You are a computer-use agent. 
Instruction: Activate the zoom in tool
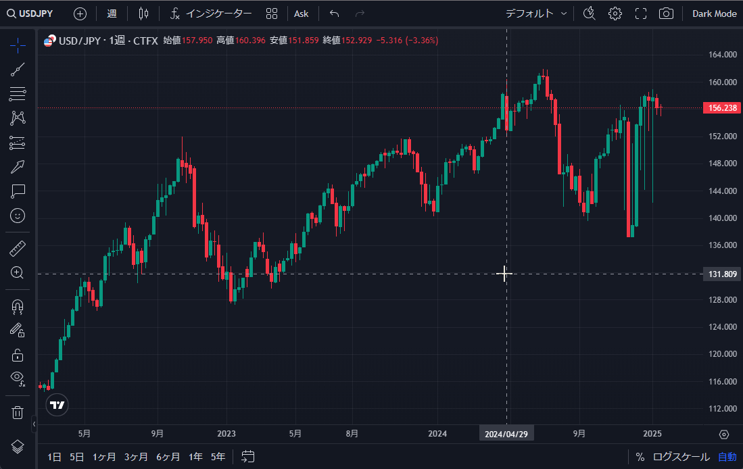point(18,272)
